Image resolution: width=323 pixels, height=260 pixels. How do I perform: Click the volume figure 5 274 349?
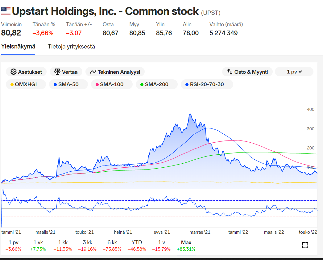[x=223, y=33]
